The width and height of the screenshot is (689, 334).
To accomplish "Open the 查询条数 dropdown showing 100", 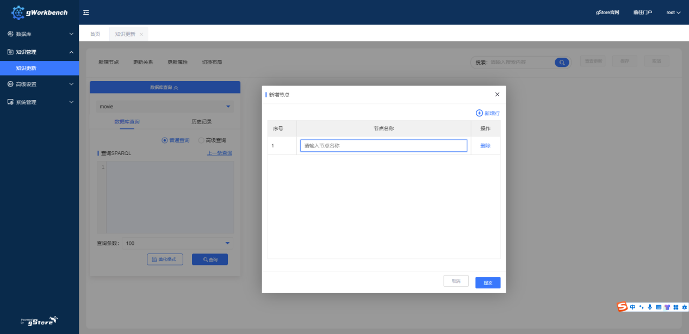I will point(178,243).
